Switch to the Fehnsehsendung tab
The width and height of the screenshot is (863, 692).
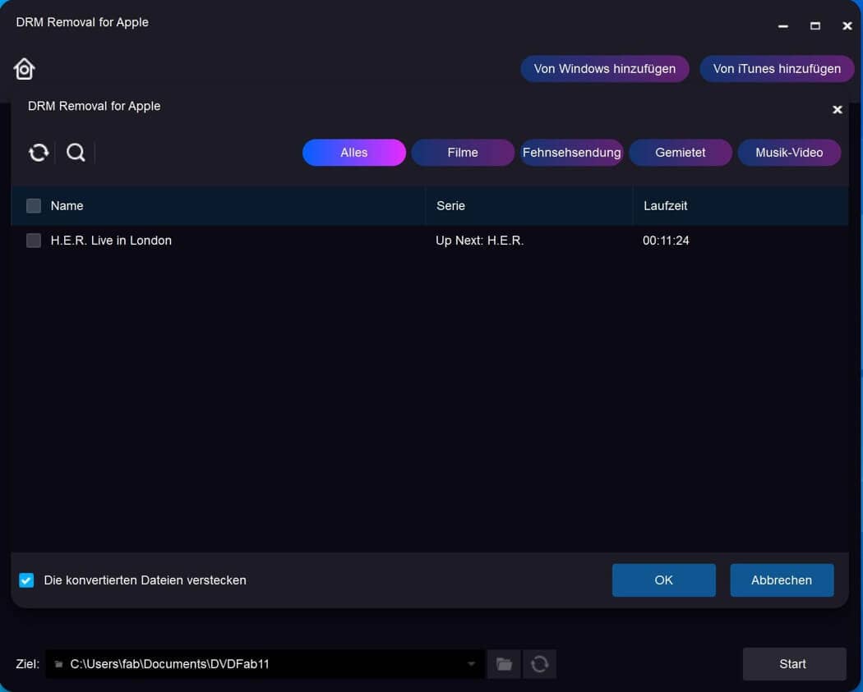[571, 153]
